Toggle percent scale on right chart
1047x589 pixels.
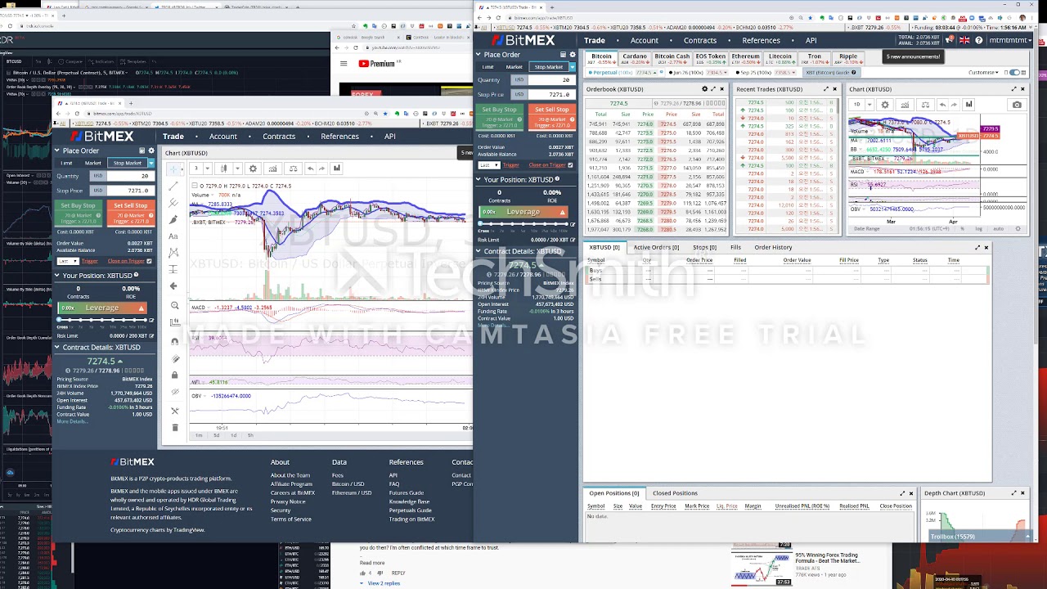click(x=964, y=229)
